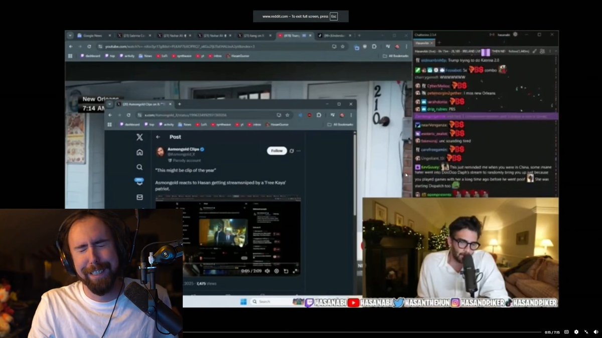Open Chatterino viewer list icon
Image resolution: width=602 pixels, height=338 pixels.
(x=541, y=51)
